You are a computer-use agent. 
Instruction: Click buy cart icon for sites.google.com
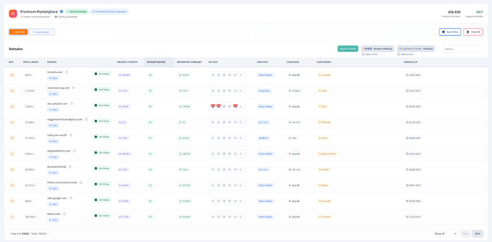coord(12,201)
